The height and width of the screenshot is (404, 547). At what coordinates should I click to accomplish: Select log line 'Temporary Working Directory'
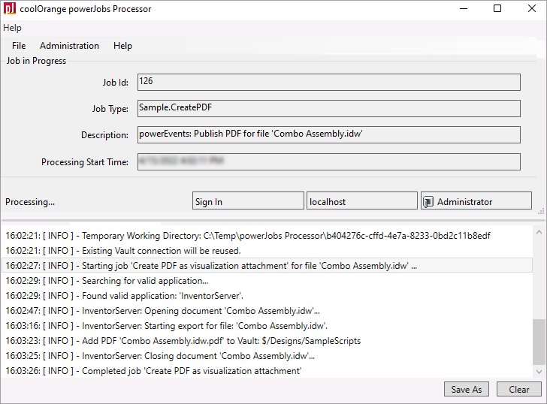coord(267,236)
